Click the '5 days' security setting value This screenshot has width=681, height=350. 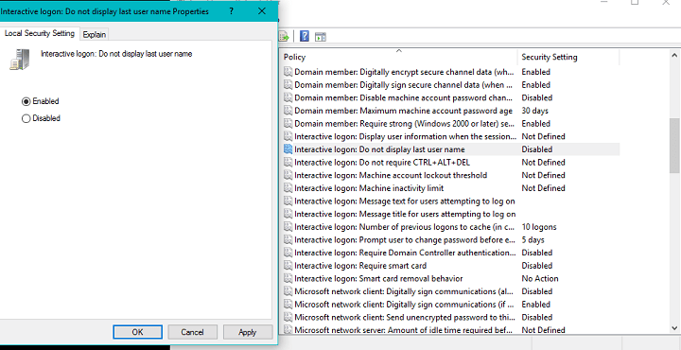pyautogui.click(x=533, y=239)
